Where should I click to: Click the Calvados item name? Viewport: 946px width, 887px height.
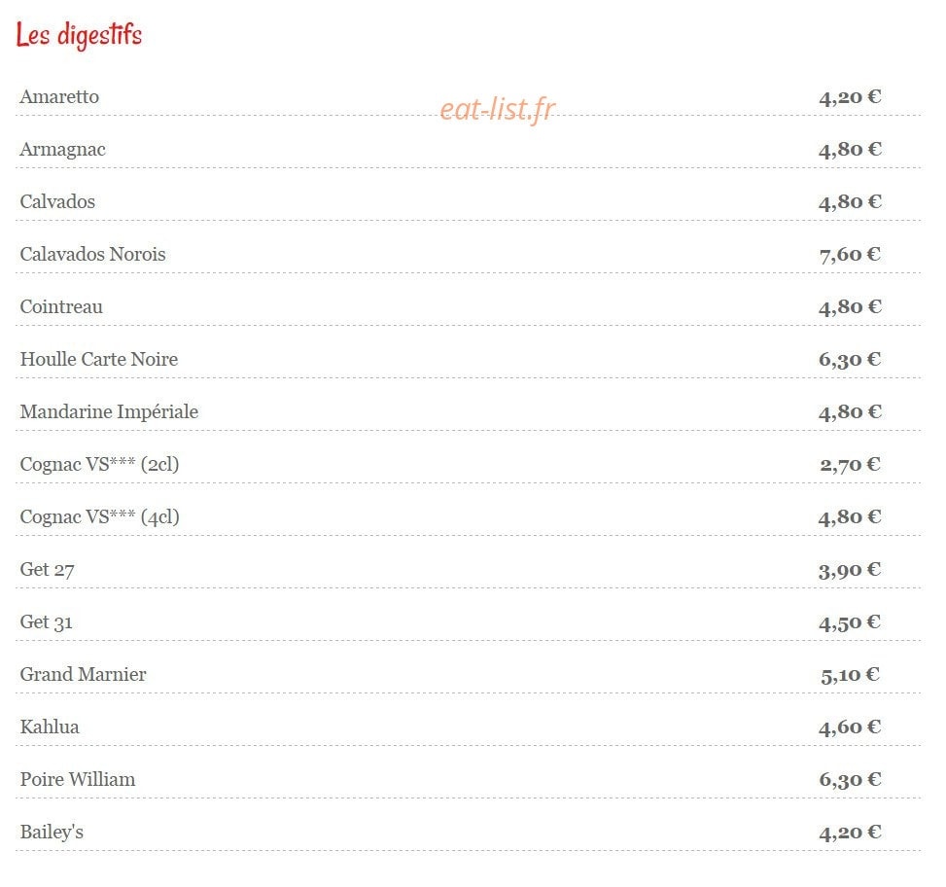(x=57, y=201)
